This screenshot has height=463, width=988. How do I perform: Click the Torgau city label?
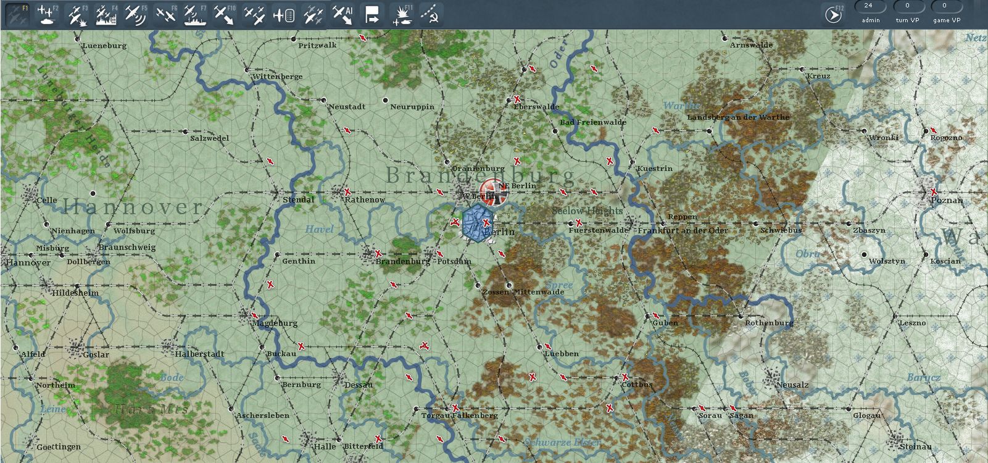point(436,415)
